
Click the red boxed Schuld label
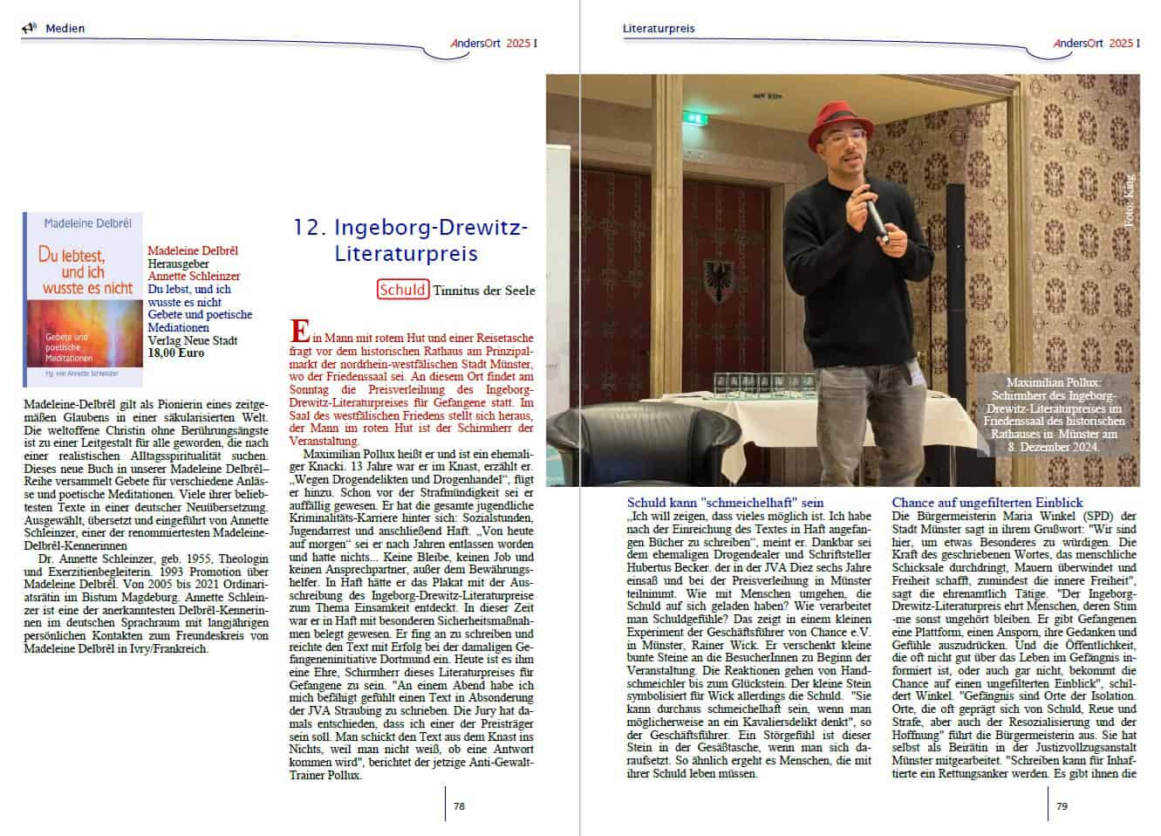click(403, 290)
